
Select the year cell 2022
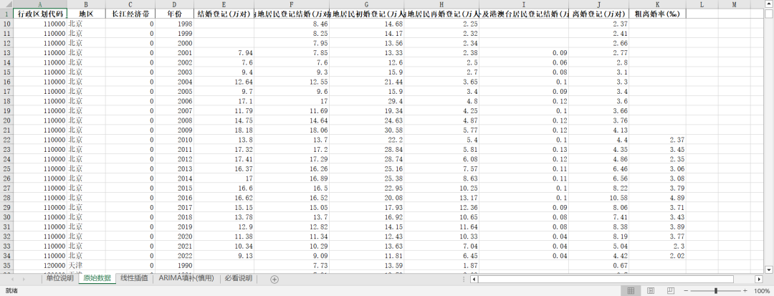click(174, 256)
